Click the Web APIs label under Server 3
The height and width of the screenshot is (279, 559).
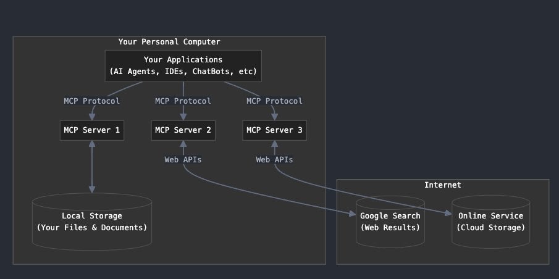click(x=274, y=160)
